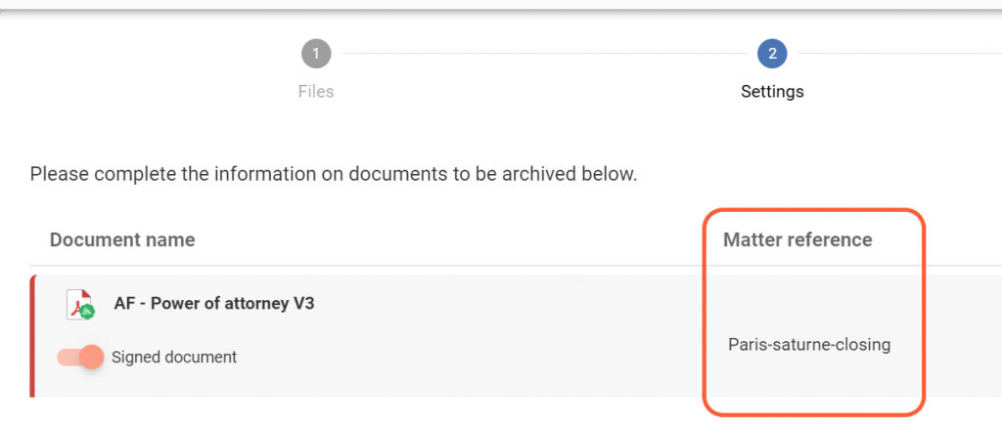Edit the Paris-saturne-closing matter reference field
This screenshot has width=1002, height=427.
coord(809,345)
